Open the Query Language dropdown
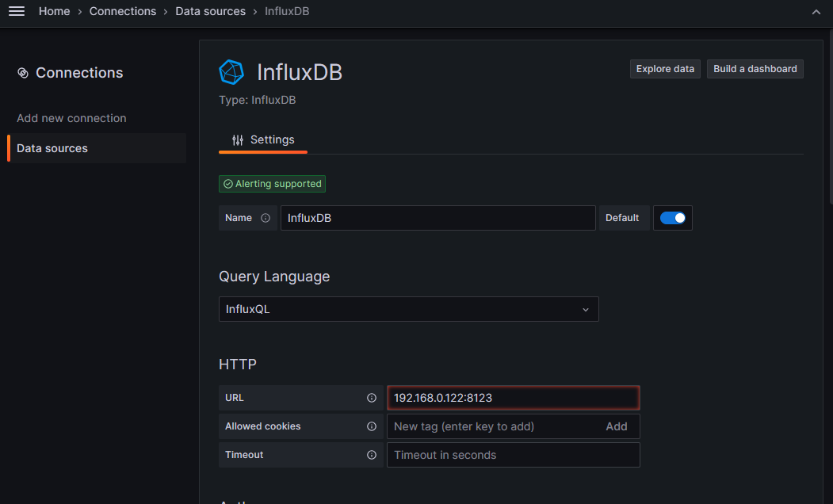This screenshot has width=833, height=504. coord(408,309)
